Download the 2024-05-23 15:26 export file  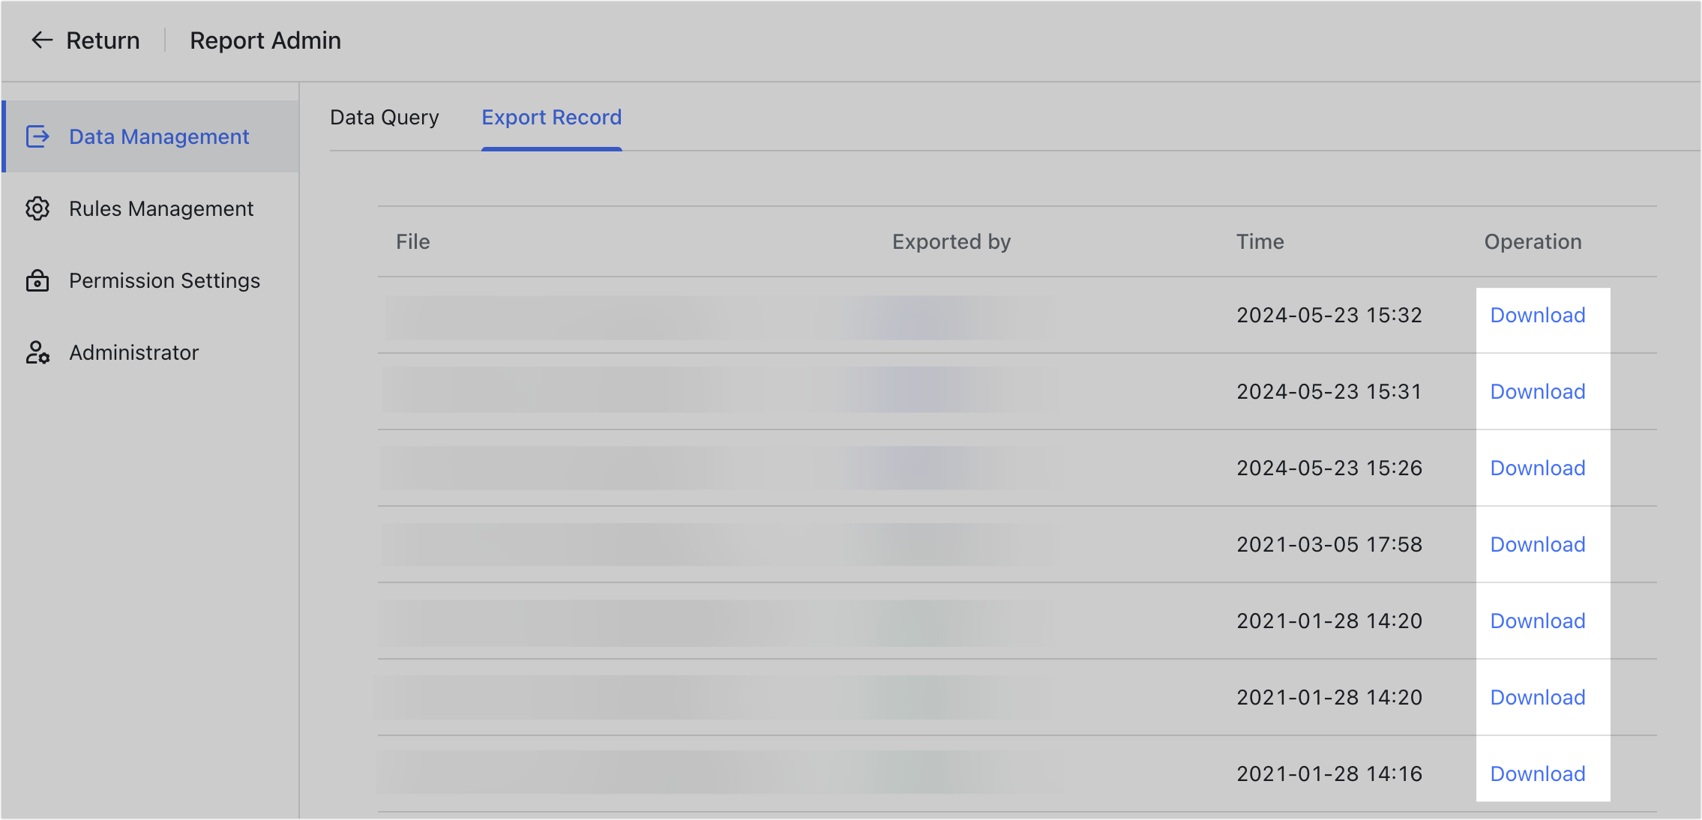point(1538,468)
